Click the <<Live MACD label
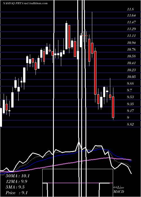This screenshot has width=141, height=197. click(x=119, y=190)
